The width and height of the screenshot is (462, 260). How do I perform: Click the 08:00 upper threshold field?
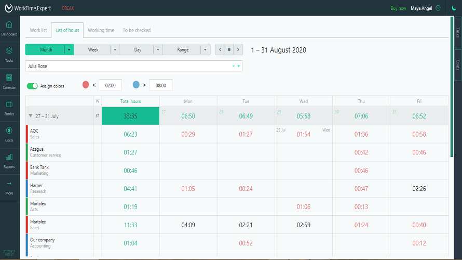pyautogui.click(x=160, y=85)
